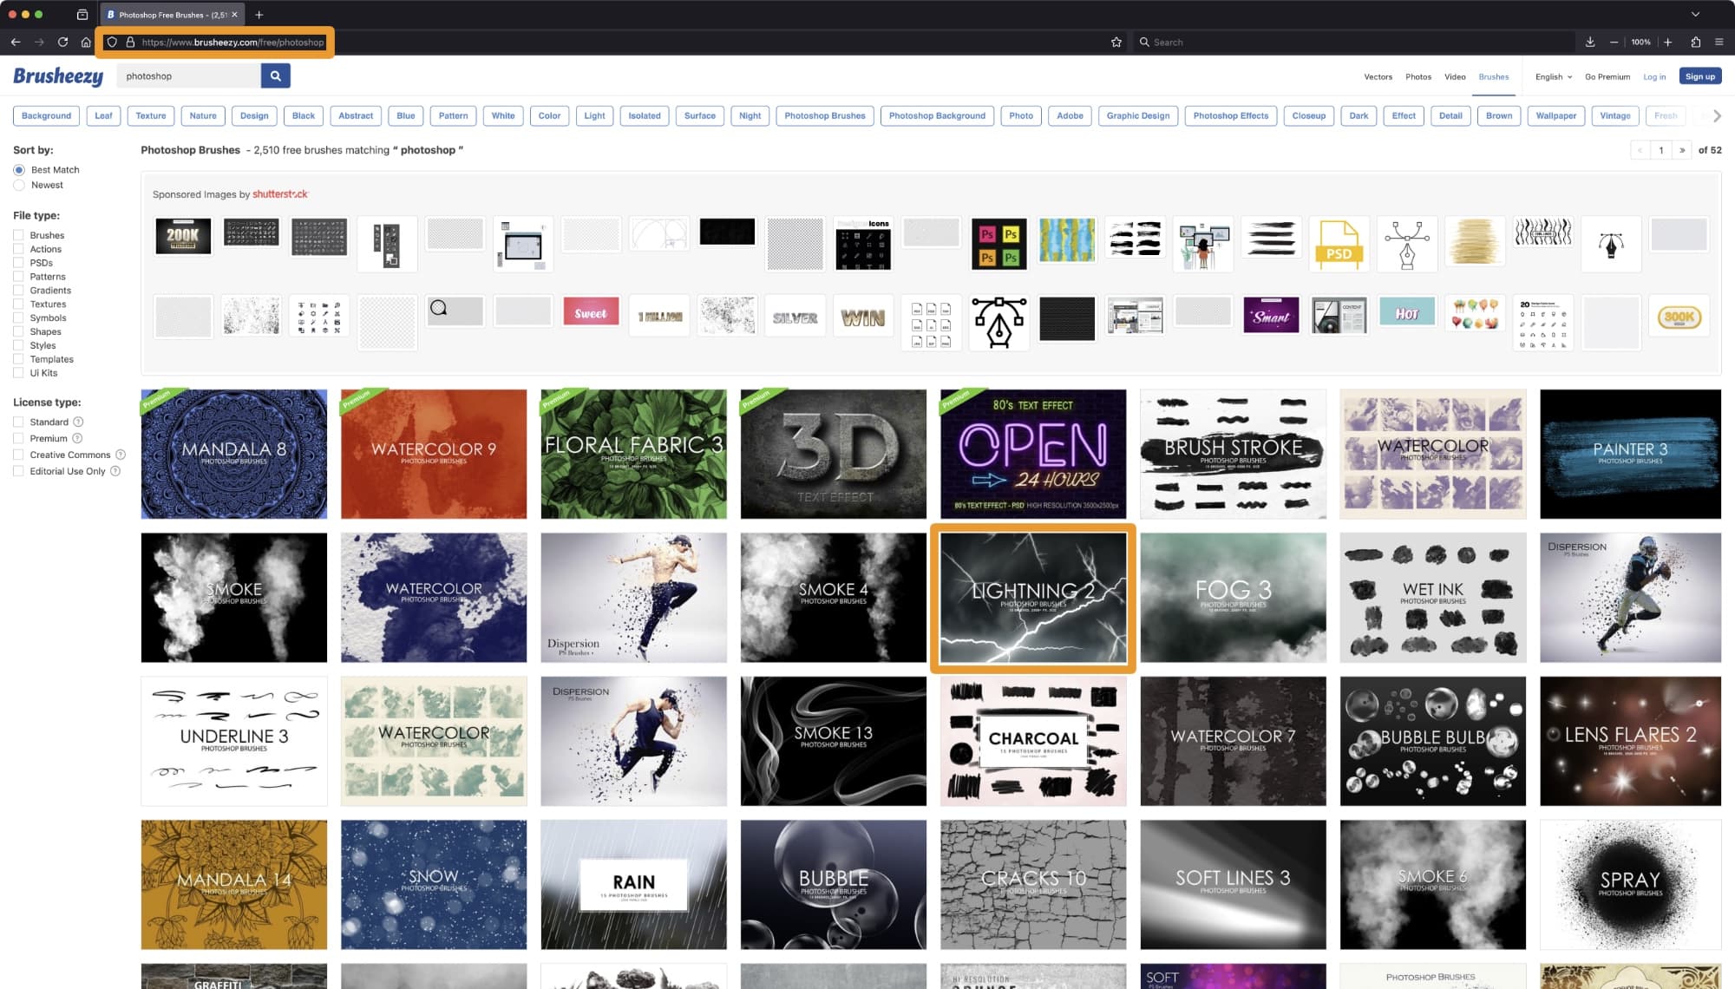This screenshot has width=1735, height=989.
Task: Go to next results page arrow
Action: click(x=1682, y=150)
